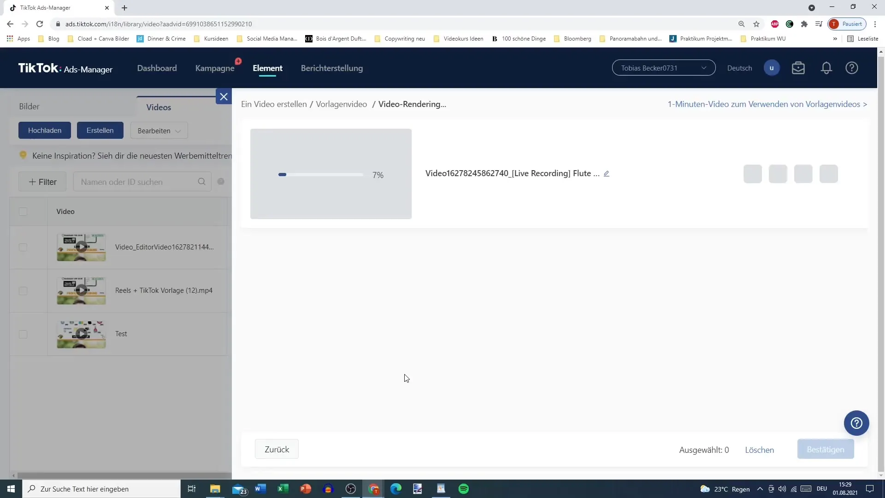Click the horizontal scrollbar below video list
This screenshot has width=885, height=498.
coord(124,475)
